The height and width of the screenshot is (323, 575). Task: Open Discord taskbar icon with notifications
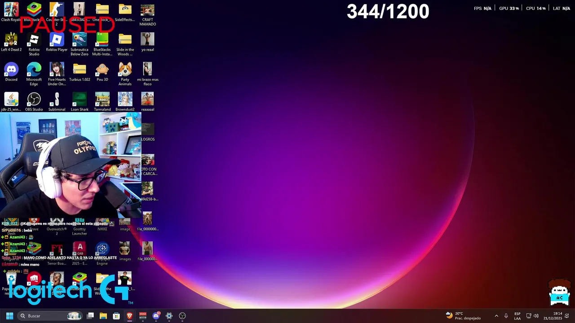pyautogui.click(x=156, y=316)
